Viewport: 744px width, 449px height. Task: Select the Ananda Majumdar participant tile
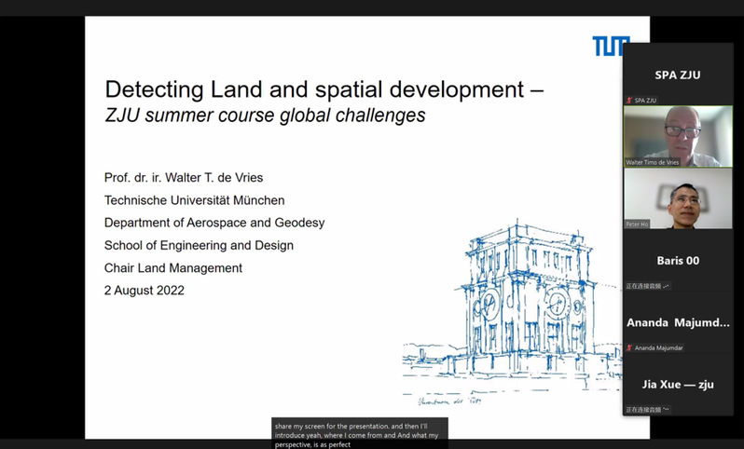(x=677, y=323)
